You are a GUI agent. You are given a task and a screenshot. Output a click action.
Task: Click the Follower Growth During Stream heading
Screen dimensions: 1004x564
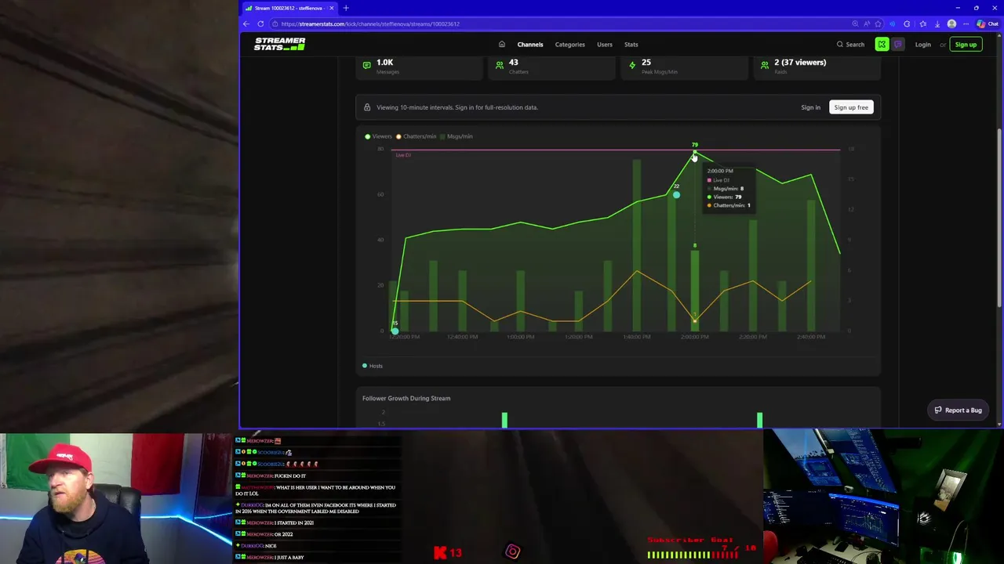click(406, 398)
